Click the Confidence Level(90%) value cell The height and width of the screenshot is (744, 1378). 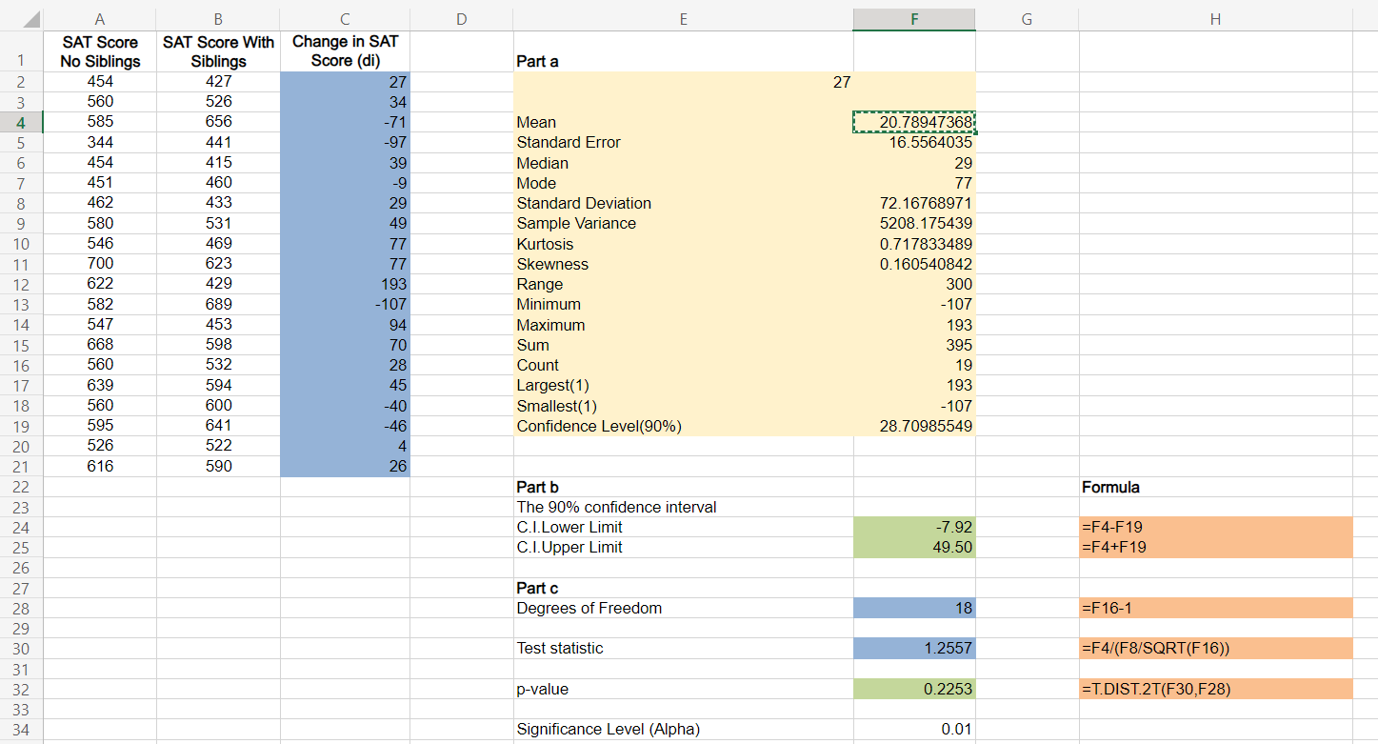click(914, 426)
